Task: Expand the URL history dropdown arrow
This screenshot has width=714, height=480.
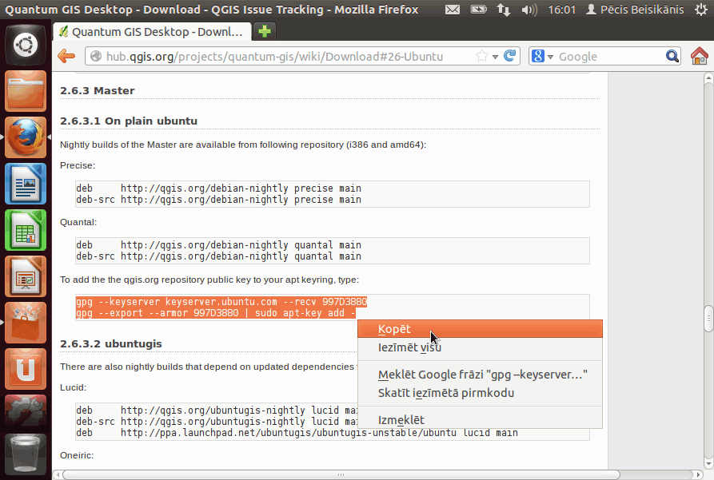Action: click(496, 57)
